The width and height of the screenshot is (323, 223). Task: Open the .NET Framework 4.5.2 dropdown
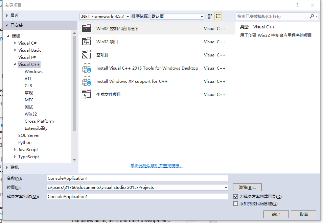click(105, 17)
